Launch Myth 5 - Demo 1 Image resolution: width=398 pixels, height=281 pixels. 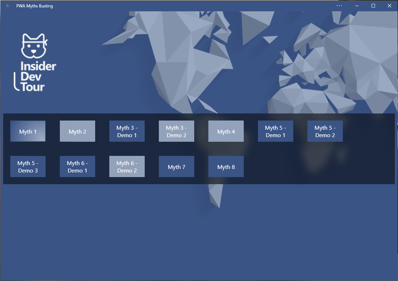275,131
